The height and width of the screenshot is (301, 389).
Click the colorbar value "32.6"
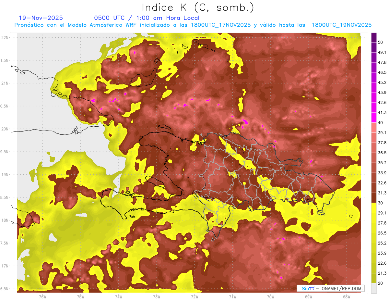click(382, 183)
